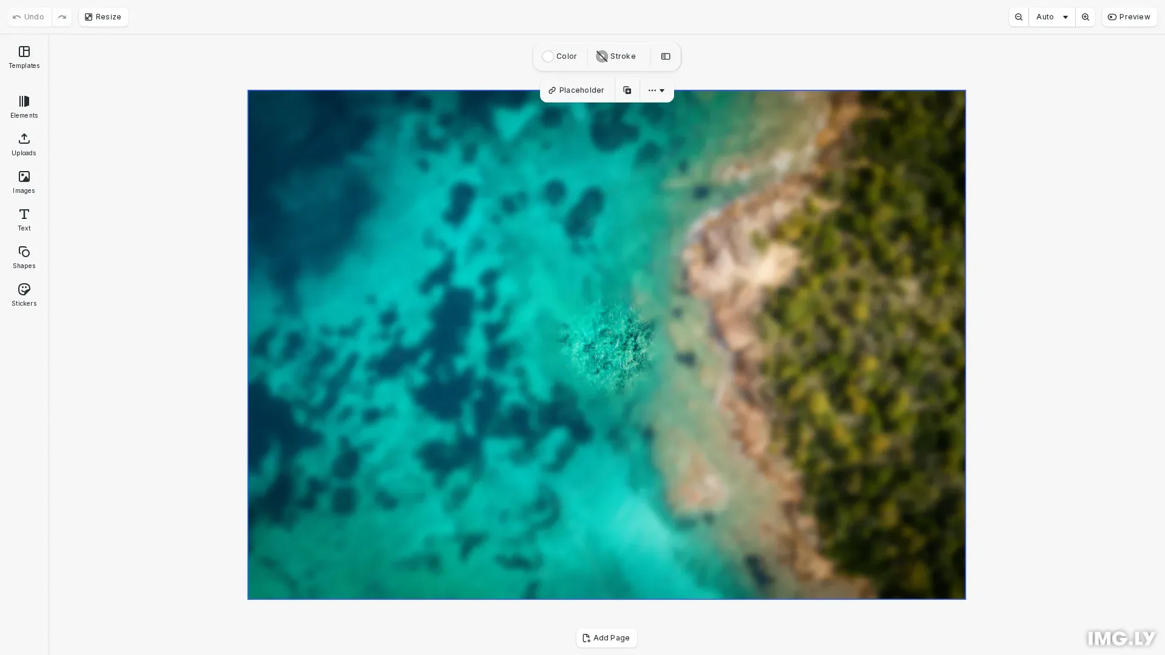Select the Text tool
The height and width of the screenshot is (655, 1165).
24,220
